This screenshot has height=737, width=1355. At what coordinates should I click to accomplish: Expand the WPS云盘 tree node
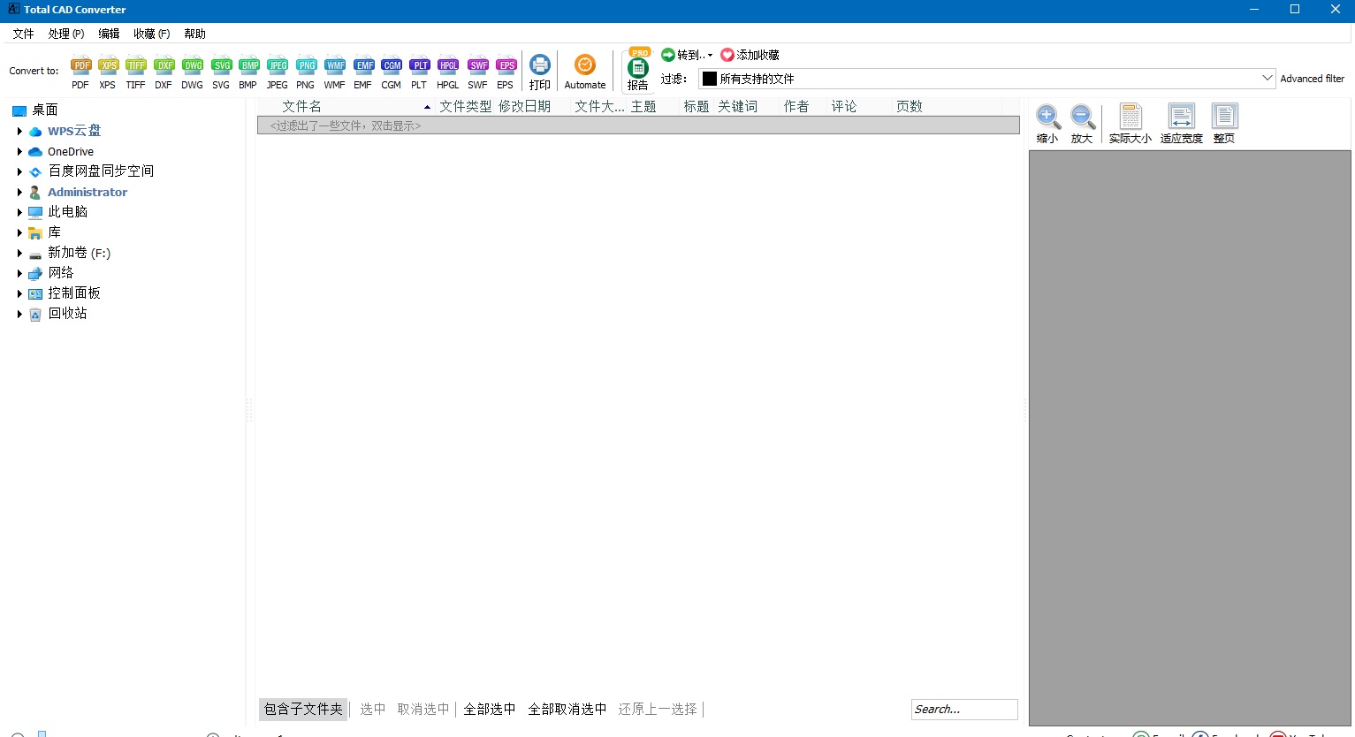point(19,131)
